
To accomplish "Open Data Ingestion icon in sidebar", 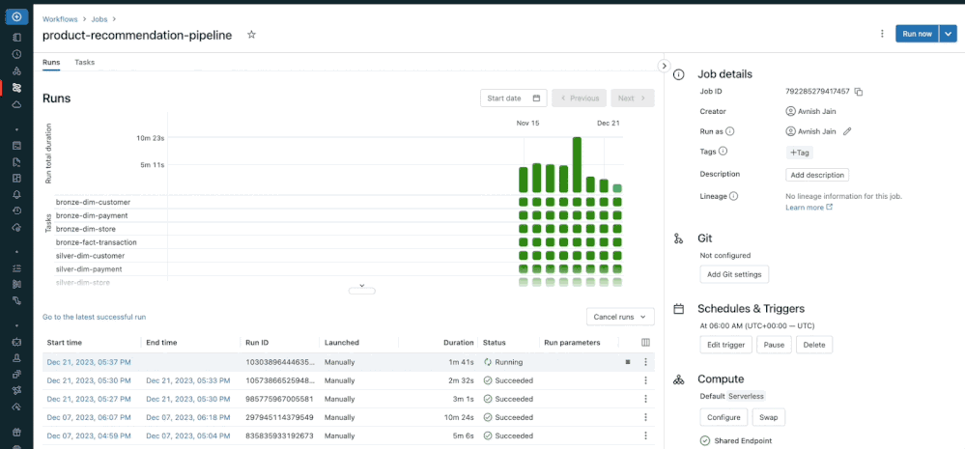I will [16, 284].
